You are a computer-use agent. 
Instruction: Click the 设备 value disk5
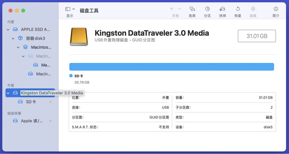click(268, 127)
